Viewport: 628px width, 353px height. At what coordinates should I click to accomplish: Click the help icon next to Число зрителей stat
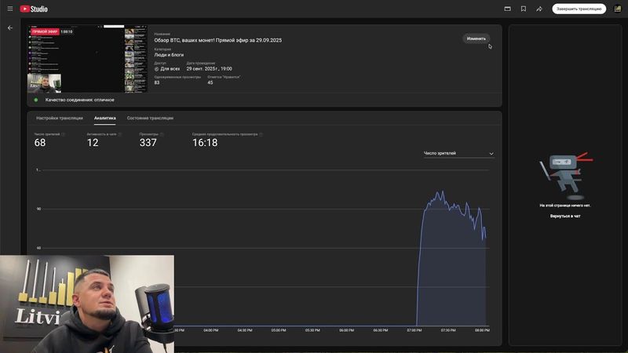click(x=64, y=134)
